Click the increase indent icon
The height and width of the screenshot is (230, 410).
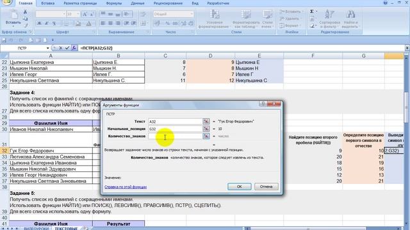[134, 24]
